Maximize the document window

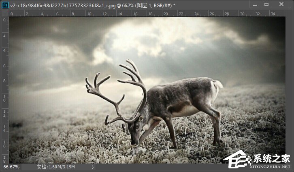click(x=266, y=4)
